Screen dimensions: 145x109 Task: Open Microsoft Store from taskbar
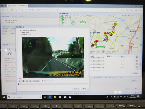[x=60, y=97]
